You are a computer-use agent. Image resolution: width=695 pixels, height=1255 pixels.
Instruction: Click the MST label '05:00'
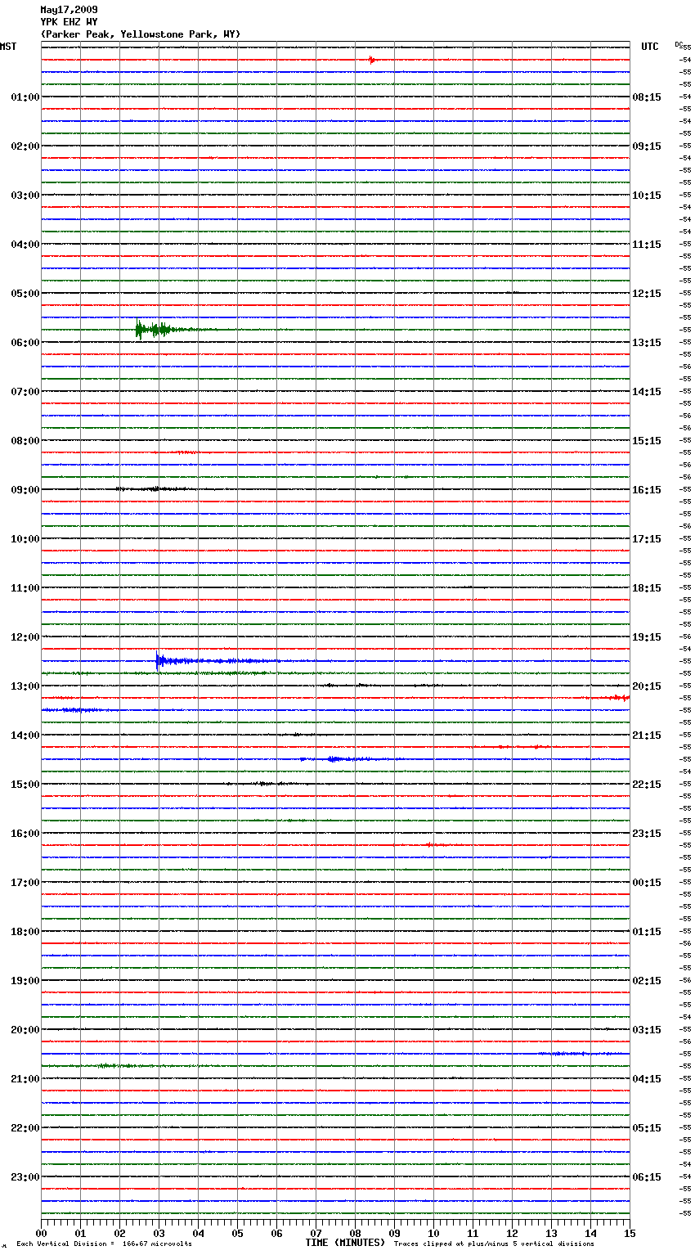pyautogui.click(x=25, y=294)
